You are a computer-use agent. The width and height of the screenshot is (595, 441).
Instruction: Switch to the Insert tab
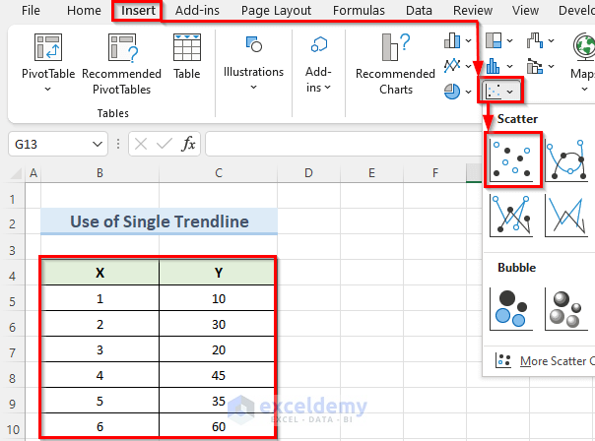point(138,10)
